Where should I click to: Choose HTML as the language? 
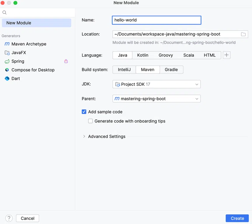[x=210, y=55]
